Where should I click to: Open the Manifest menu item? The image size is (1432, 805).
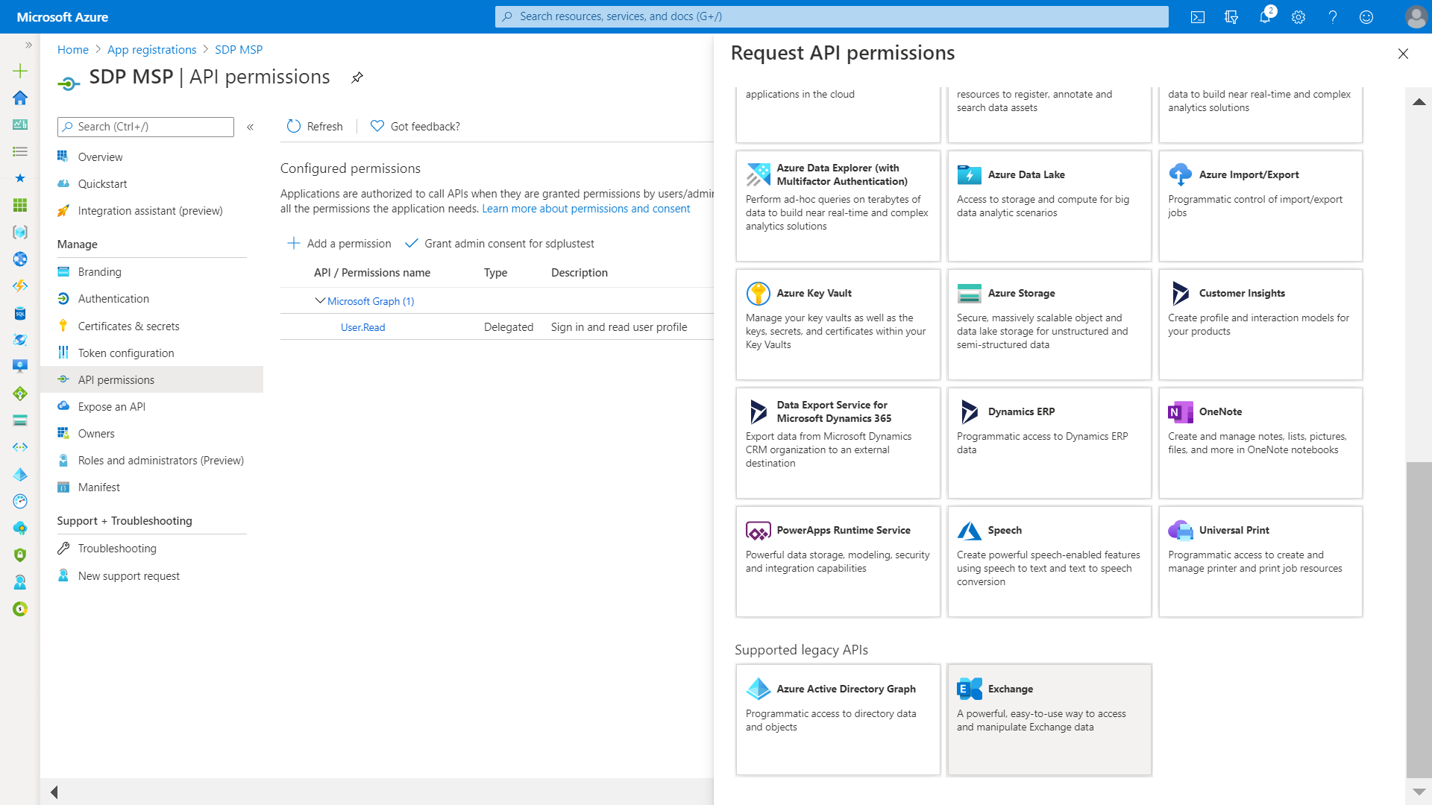point(98,487)
